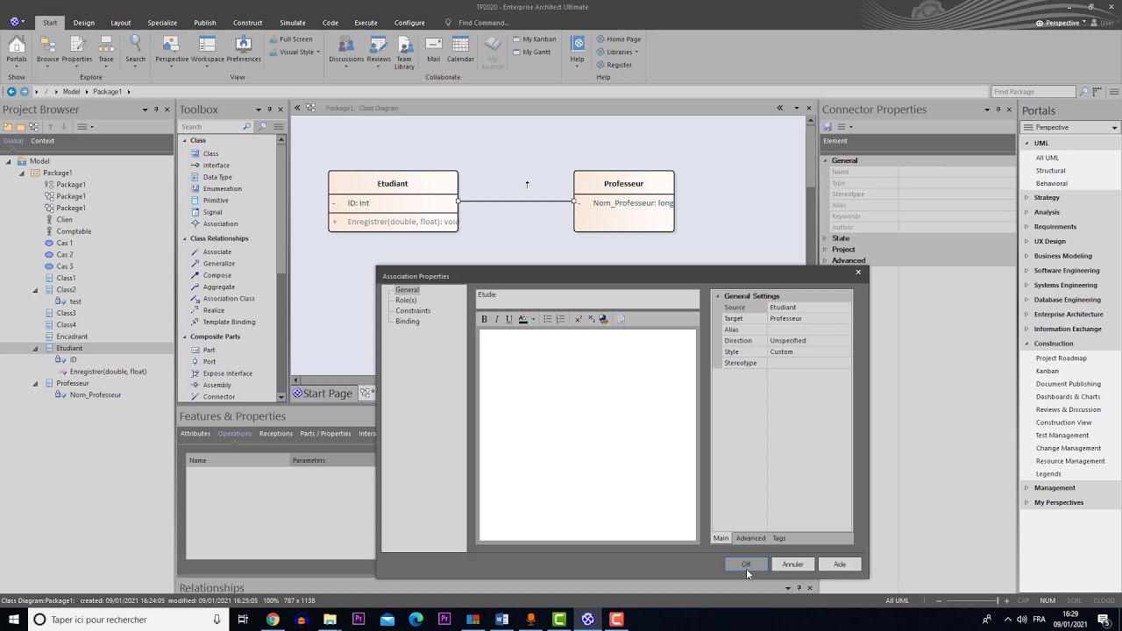
Task: Click the Annuler button
Action: [x=792, y=564]
